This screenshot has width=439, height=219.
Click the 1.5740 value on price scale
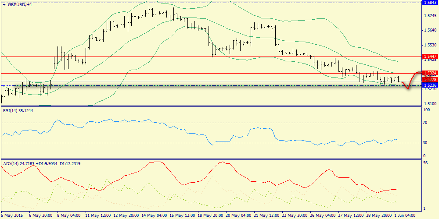pos(430,16)
